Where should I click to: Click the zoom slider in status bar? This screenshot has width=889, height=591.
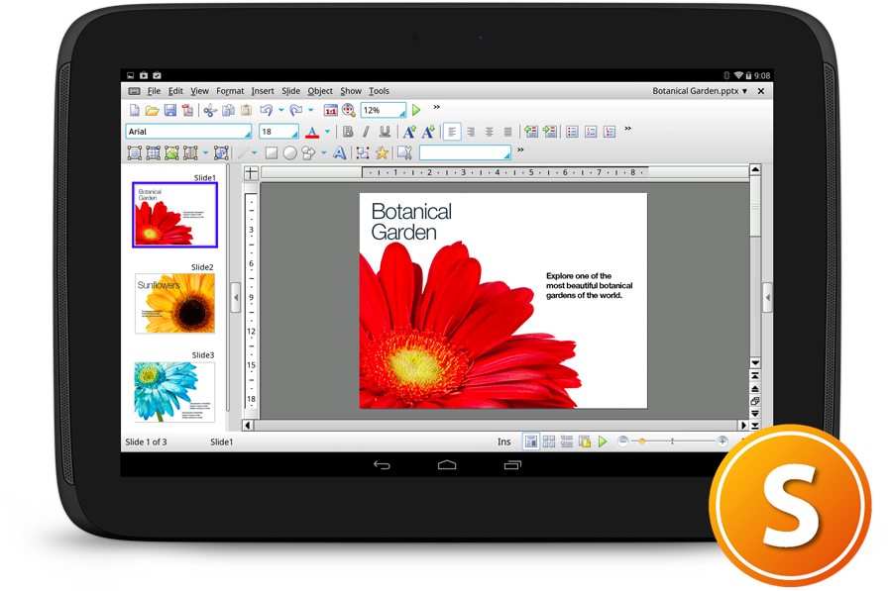click(672, 442)
